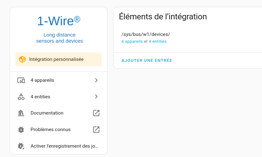Click the bug icon beside Problèmes connus
Image resolution: width=262 pixels, height=157 pixels.
(x=21, y=130)
